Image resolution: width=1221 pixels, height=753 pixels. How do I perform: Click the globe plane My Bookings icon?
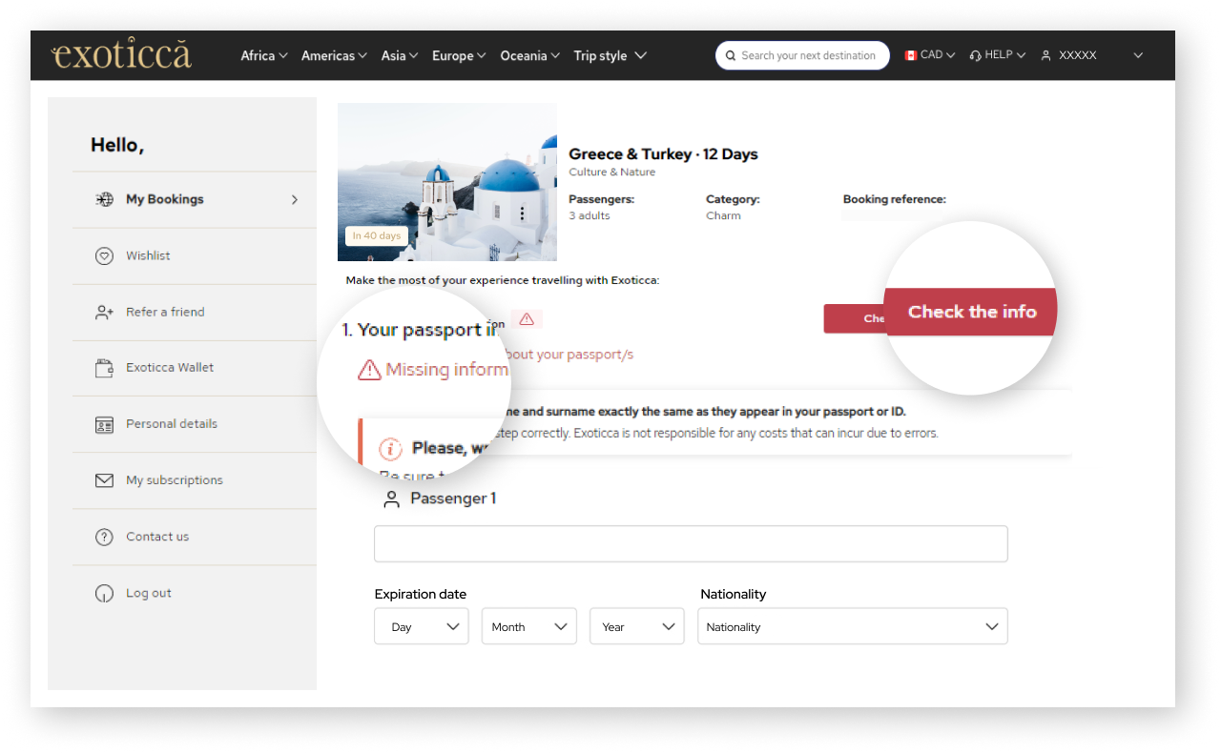pyautogui.click(x=105, y=199)
